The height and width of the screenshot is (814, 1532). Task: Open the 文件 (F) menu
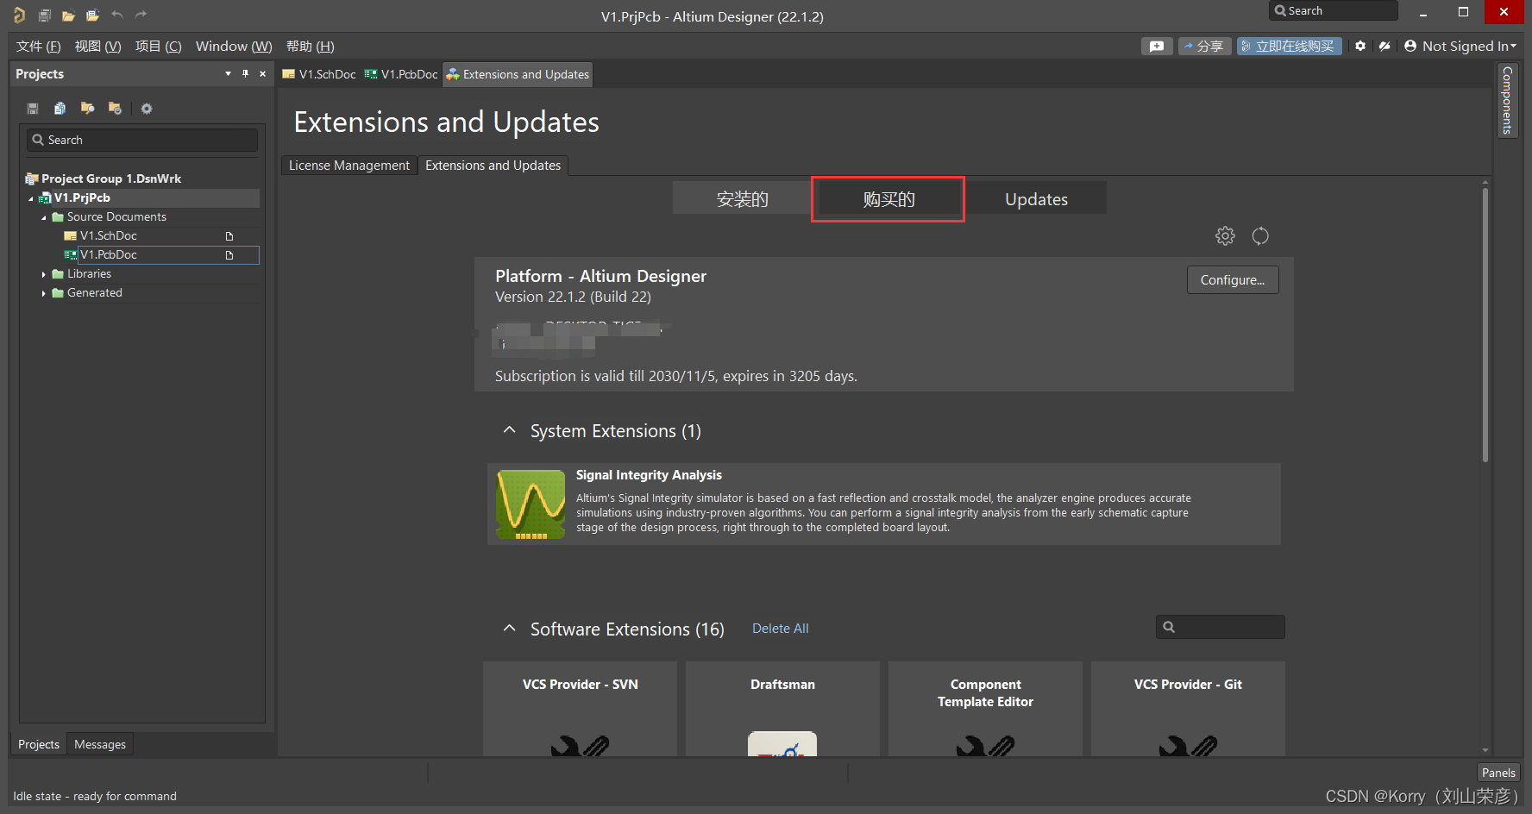(x=38, y=47)
